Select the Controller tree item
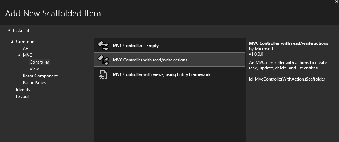 39,62
